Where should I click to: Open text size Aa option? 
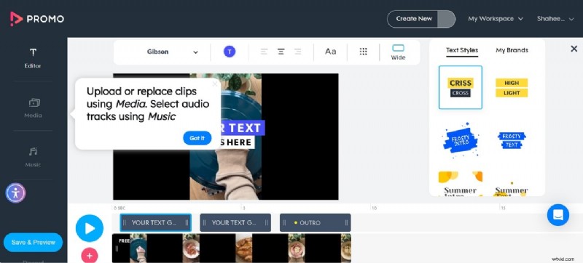[x=331, y=52]
